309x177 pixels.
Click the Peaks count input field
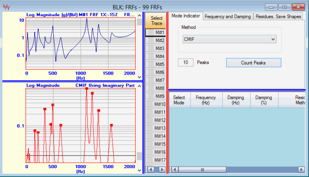(x=185, y=63)
